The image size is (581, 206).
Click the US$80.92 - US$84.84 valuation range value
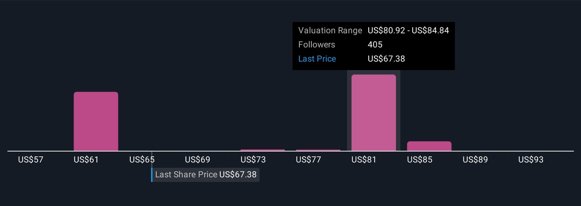pyautogui.click(x=408, y=31)
